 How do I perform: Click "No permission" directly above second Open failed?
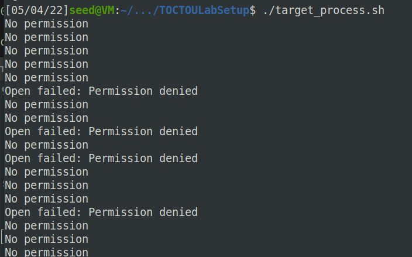(x=46, y=118)
